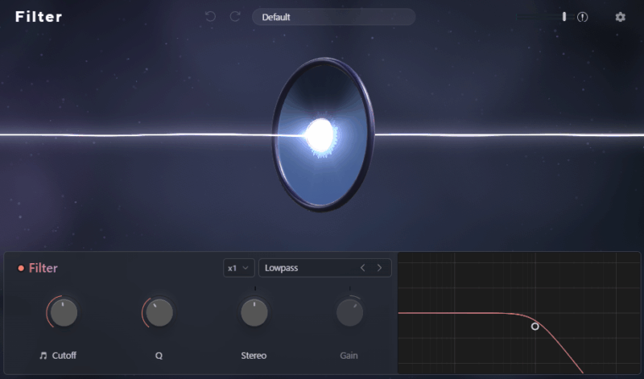Viewport: 644px width, 379px height.
Task: Click the Cutoff knob
Action: pos(64,312)
